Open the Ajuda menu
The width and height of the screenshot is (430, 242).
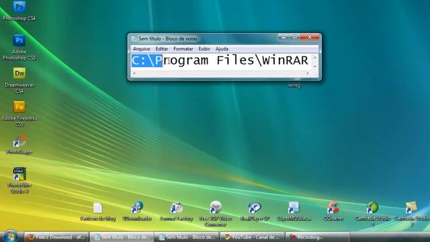222,49
